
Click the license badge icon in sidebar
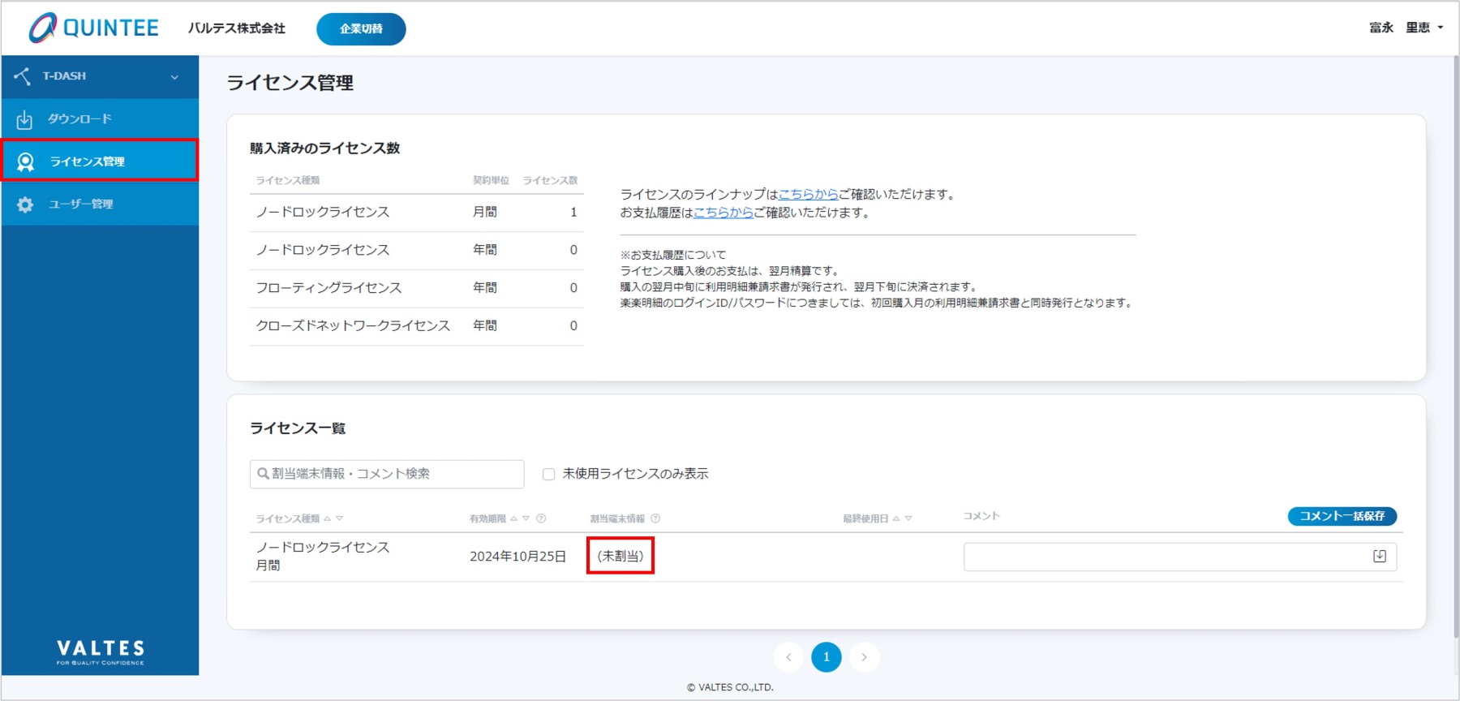tap(26, 161)
